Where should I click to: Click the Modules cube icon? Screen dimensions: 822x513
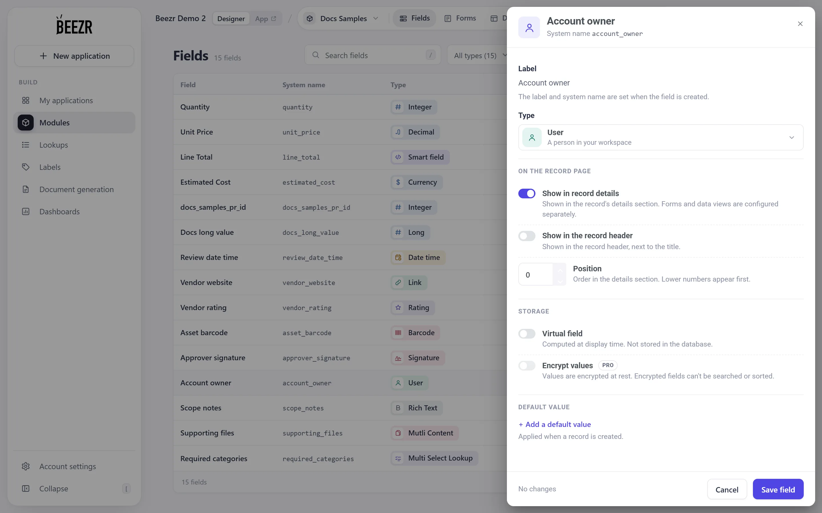tap(25, 123)
